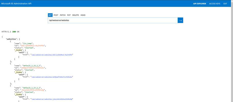Send the request with the arrow button

pyautogui.click(x=180, y=20)
